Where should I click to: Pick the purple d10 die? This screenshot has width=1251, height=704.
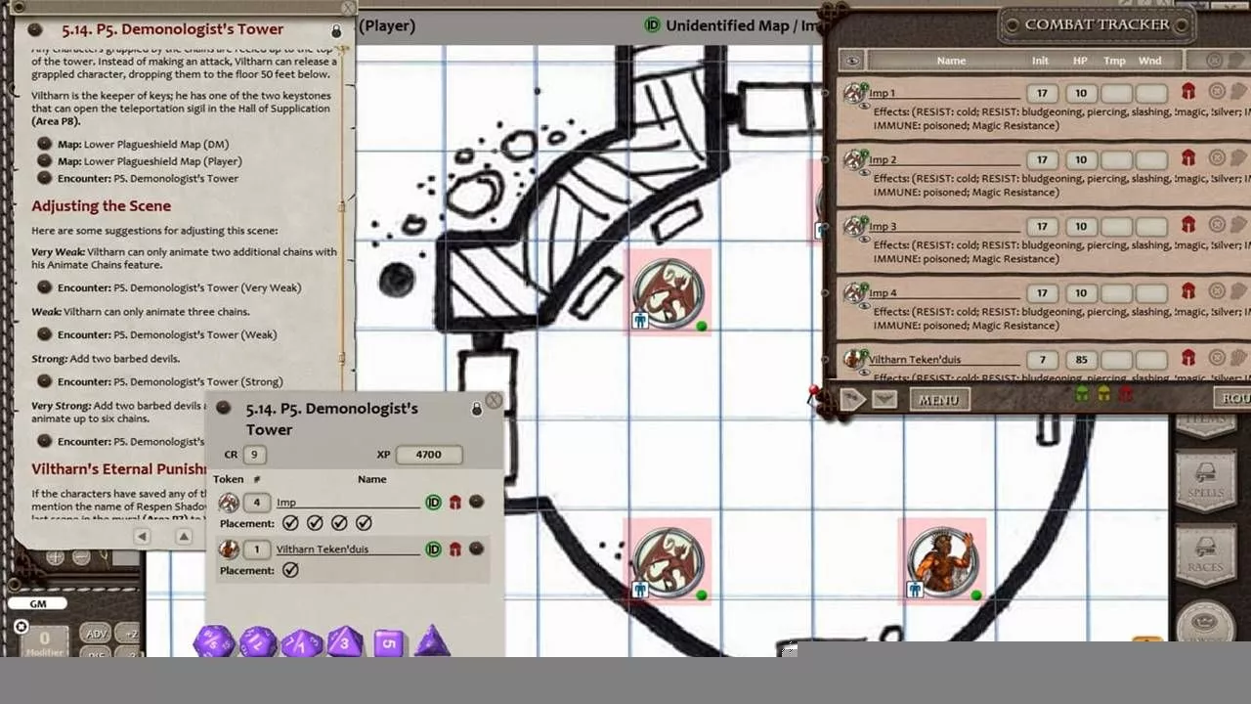pyautogui.click(x=302, y=643)
